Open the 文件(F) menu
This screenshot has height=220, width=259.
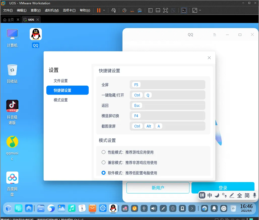pos(8,10)
